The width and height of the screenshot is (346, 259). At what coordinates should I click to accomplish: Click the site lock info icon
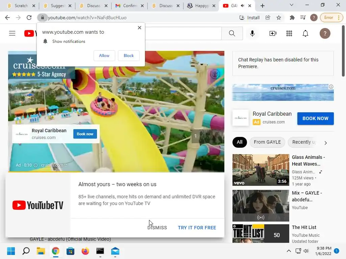pyautogui.click(x=42, y=18)
